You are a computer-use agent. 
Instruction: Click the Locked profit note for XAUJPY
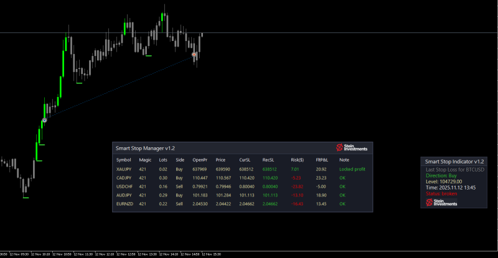[x=352, y=169]
